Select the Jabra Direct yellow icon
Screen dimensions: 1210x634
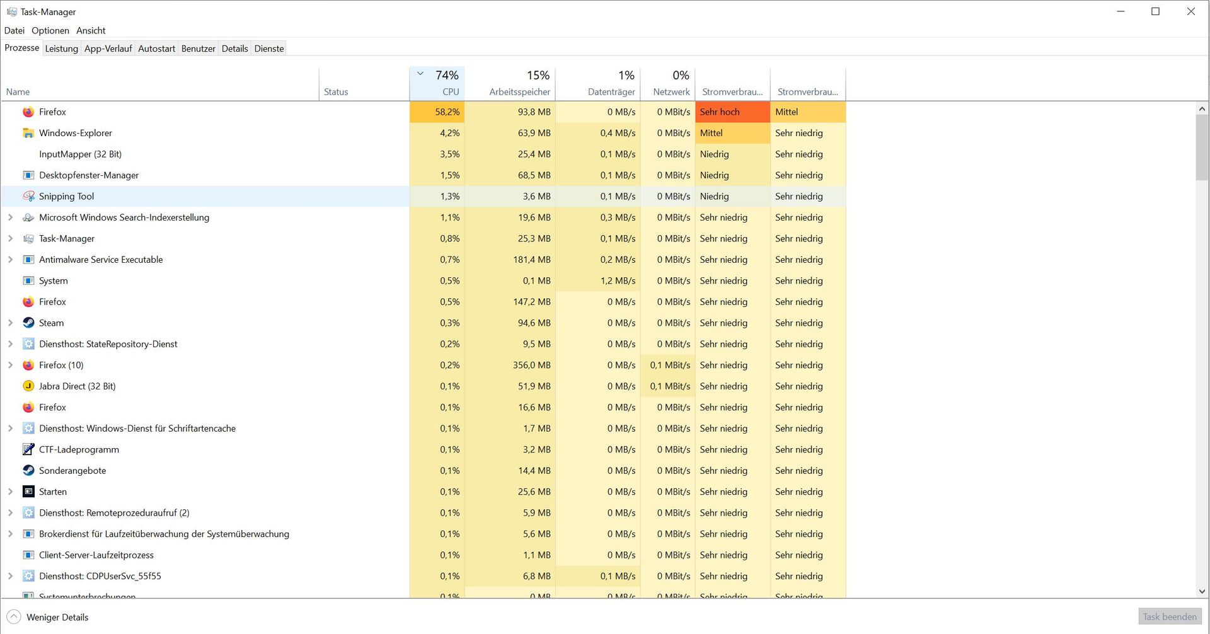(28, 386)
